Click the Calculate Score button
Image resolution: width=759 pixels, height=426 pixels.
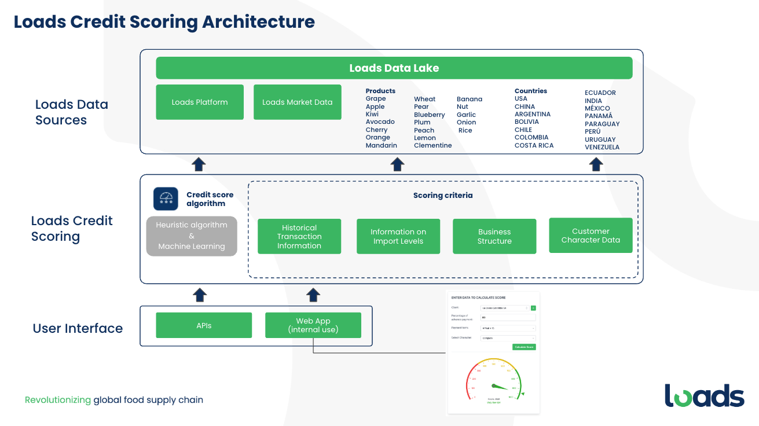pos(524,347)
